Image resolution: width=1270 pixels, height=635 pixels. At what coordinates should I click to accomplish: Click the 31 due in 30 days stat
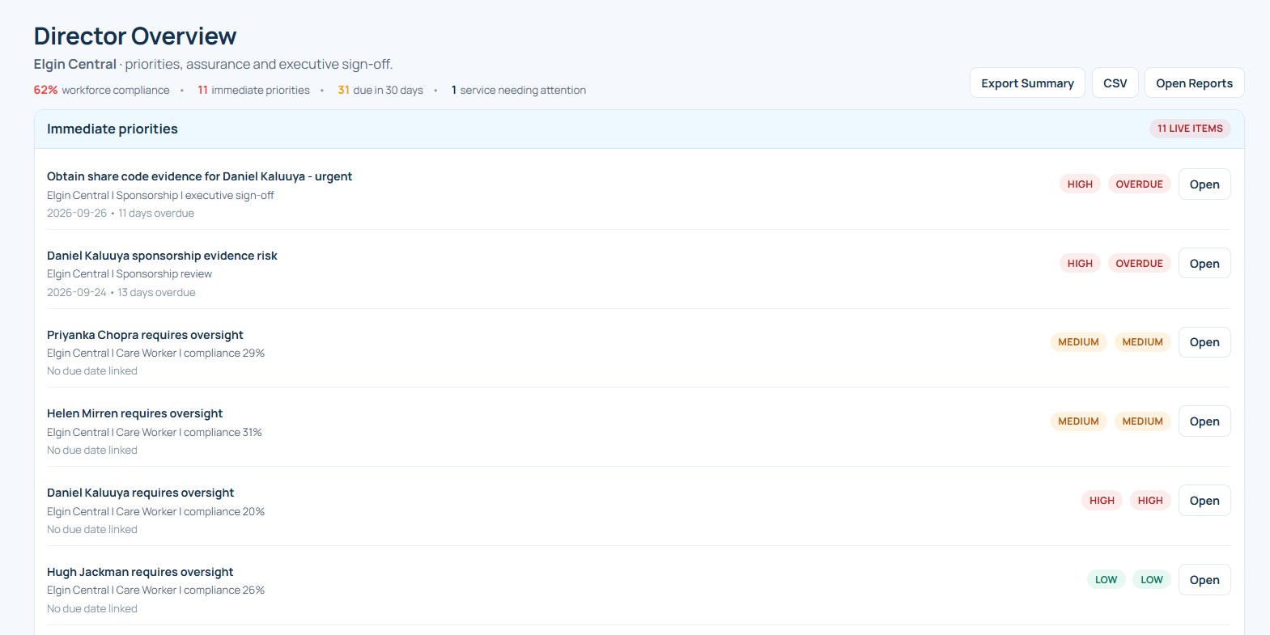pyautogui.click(x=380, y=90)
